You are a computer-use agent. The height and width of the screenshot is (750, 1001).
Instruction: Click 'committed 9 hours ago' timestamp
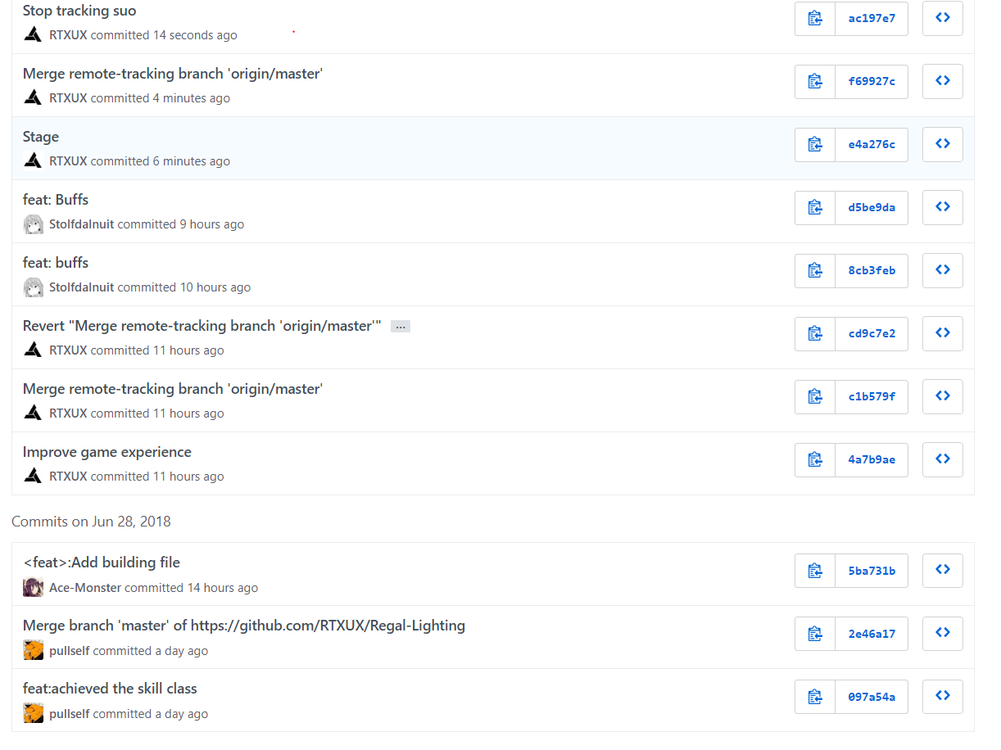coord(181,224)
